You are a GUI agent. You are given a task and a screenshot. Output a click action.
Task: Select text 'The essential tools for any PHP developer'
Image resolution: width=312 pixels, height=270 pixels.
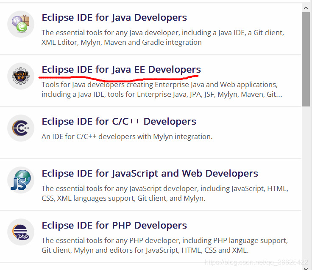coord(110,240)
